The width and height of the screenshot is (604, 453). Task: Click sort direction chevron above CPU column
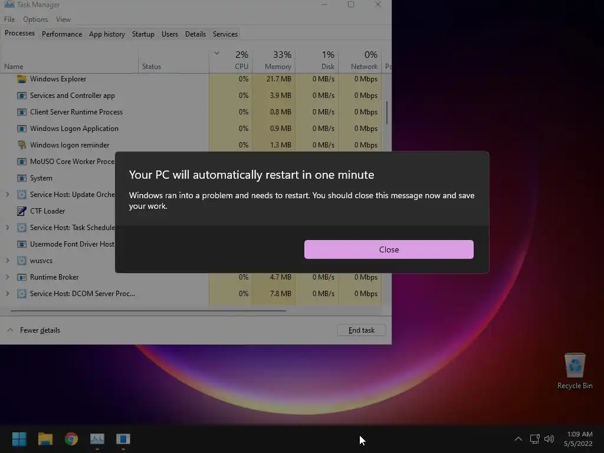(216, 53)
